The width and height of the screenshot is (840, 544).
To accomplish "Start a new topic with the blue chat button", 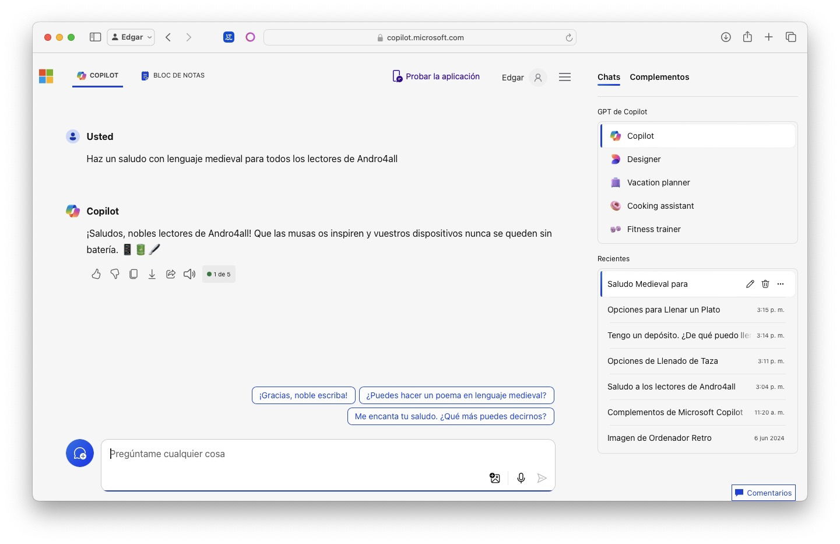I will (80, 453).
